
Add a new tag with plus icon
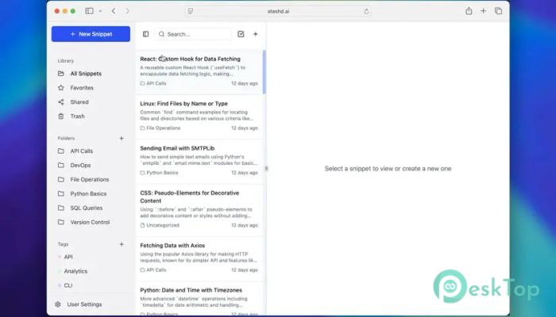click(x=122, y=244)
